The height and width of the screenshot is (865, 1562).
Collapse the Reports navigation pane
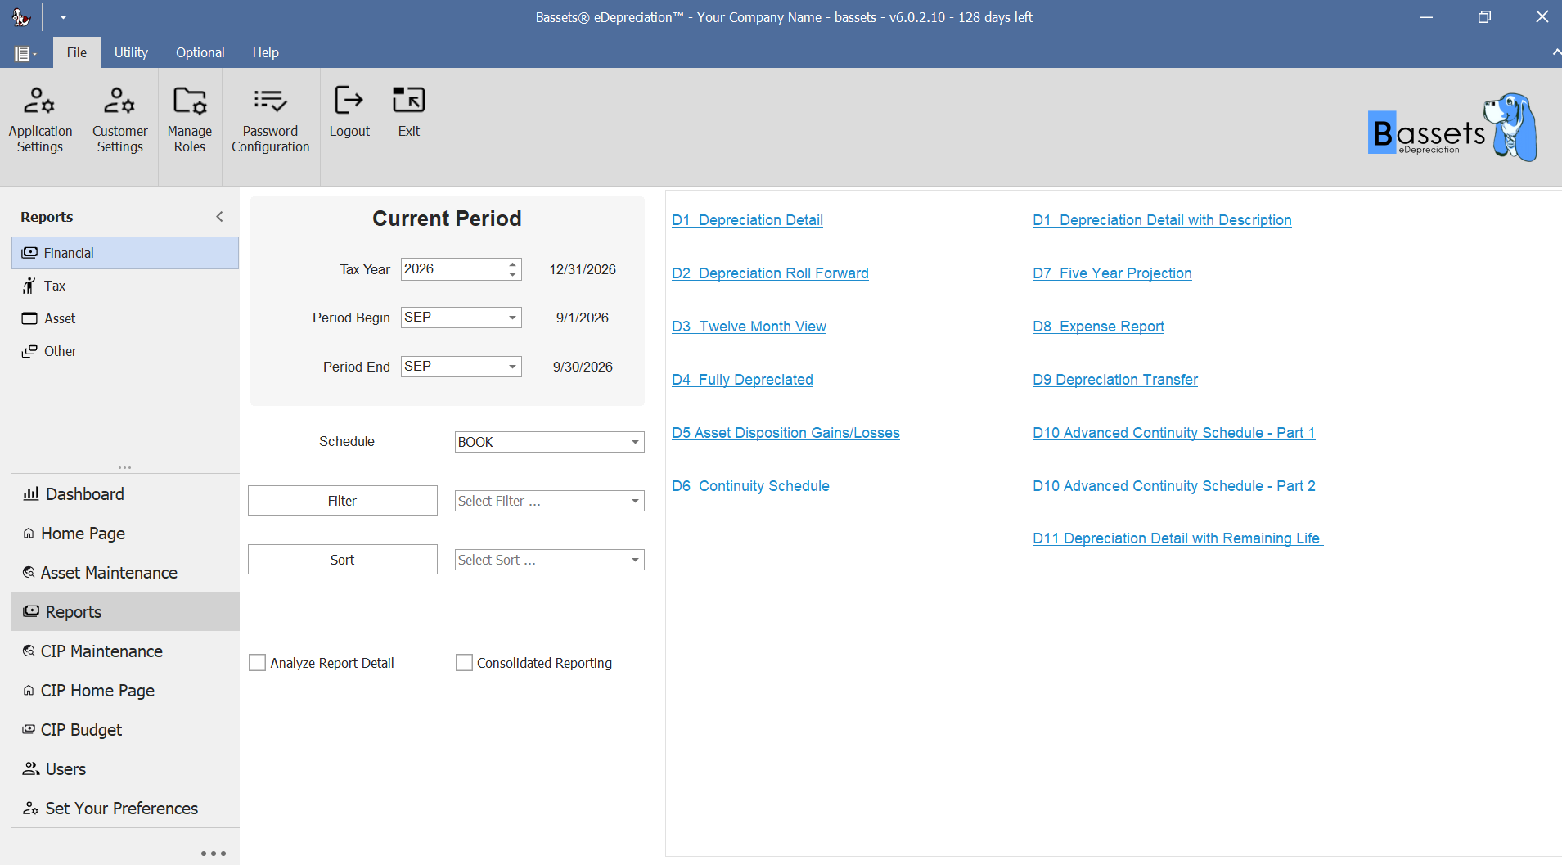point(219,217)
